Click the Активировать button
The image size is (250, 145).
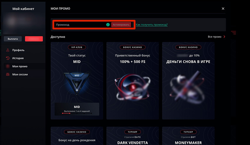tap(121, 25)
